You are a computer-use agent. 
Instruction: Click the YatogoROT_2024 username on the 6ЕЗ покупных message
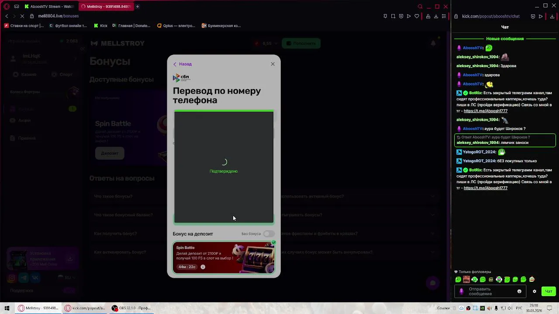pyautogui.click(x=479, y=161)
